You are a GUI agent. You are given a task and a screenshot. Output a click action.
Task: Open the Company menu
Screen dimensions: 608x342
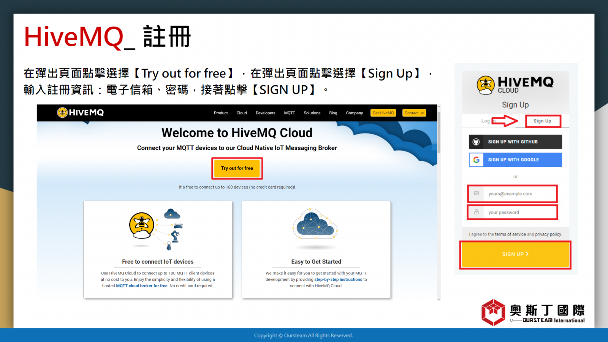354,113
